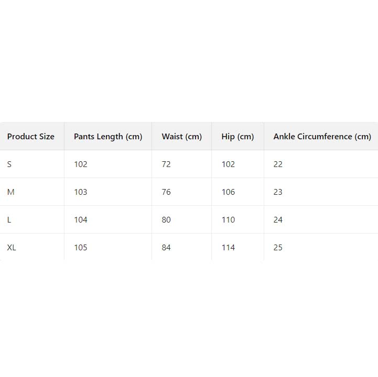Click hip value 110 in L row

[228, 220]
